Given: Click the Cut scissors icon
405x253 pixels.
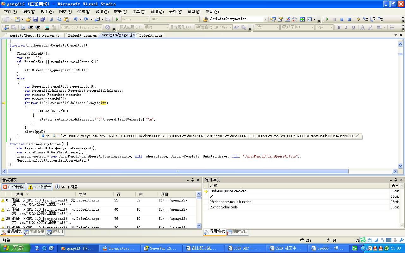Looking at the screenshot, I should pyautogui.click(x=52, y=19).
